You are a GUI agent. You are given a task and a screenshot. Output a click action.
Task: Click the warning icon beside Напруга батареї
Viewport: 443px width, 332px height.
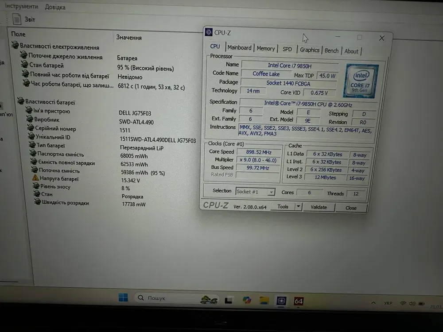(x=35, y=178)
